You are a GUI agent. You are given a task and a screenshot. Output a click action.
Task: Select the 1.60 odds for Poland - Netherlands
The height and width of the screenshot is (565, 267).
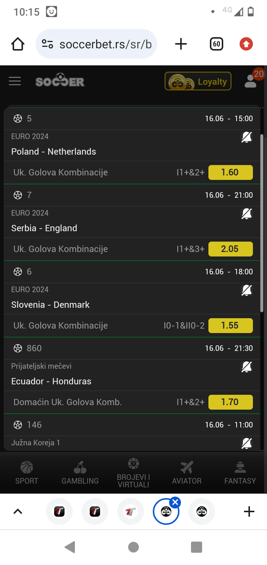click(230, 172)
